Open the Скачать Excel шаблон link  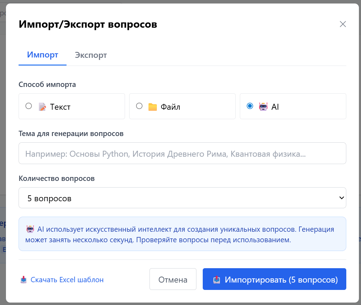(67, 280)
